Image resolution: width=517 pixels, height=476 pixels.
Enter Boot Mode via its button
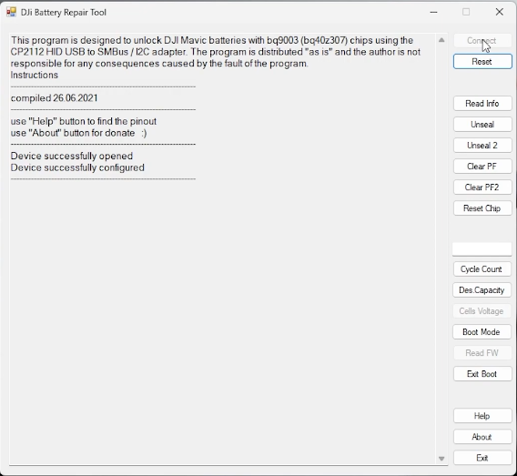click(482, 332)
